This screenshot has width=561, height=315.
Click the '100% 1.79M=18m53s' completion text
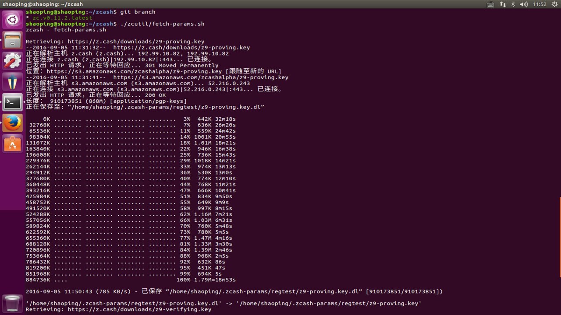pos(206,280)
